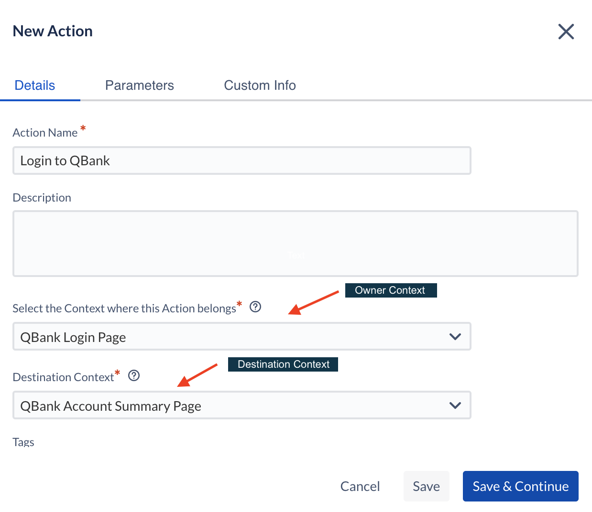Open the Custom Info tab
Viewport: 592px width, 512px height.
260,85
